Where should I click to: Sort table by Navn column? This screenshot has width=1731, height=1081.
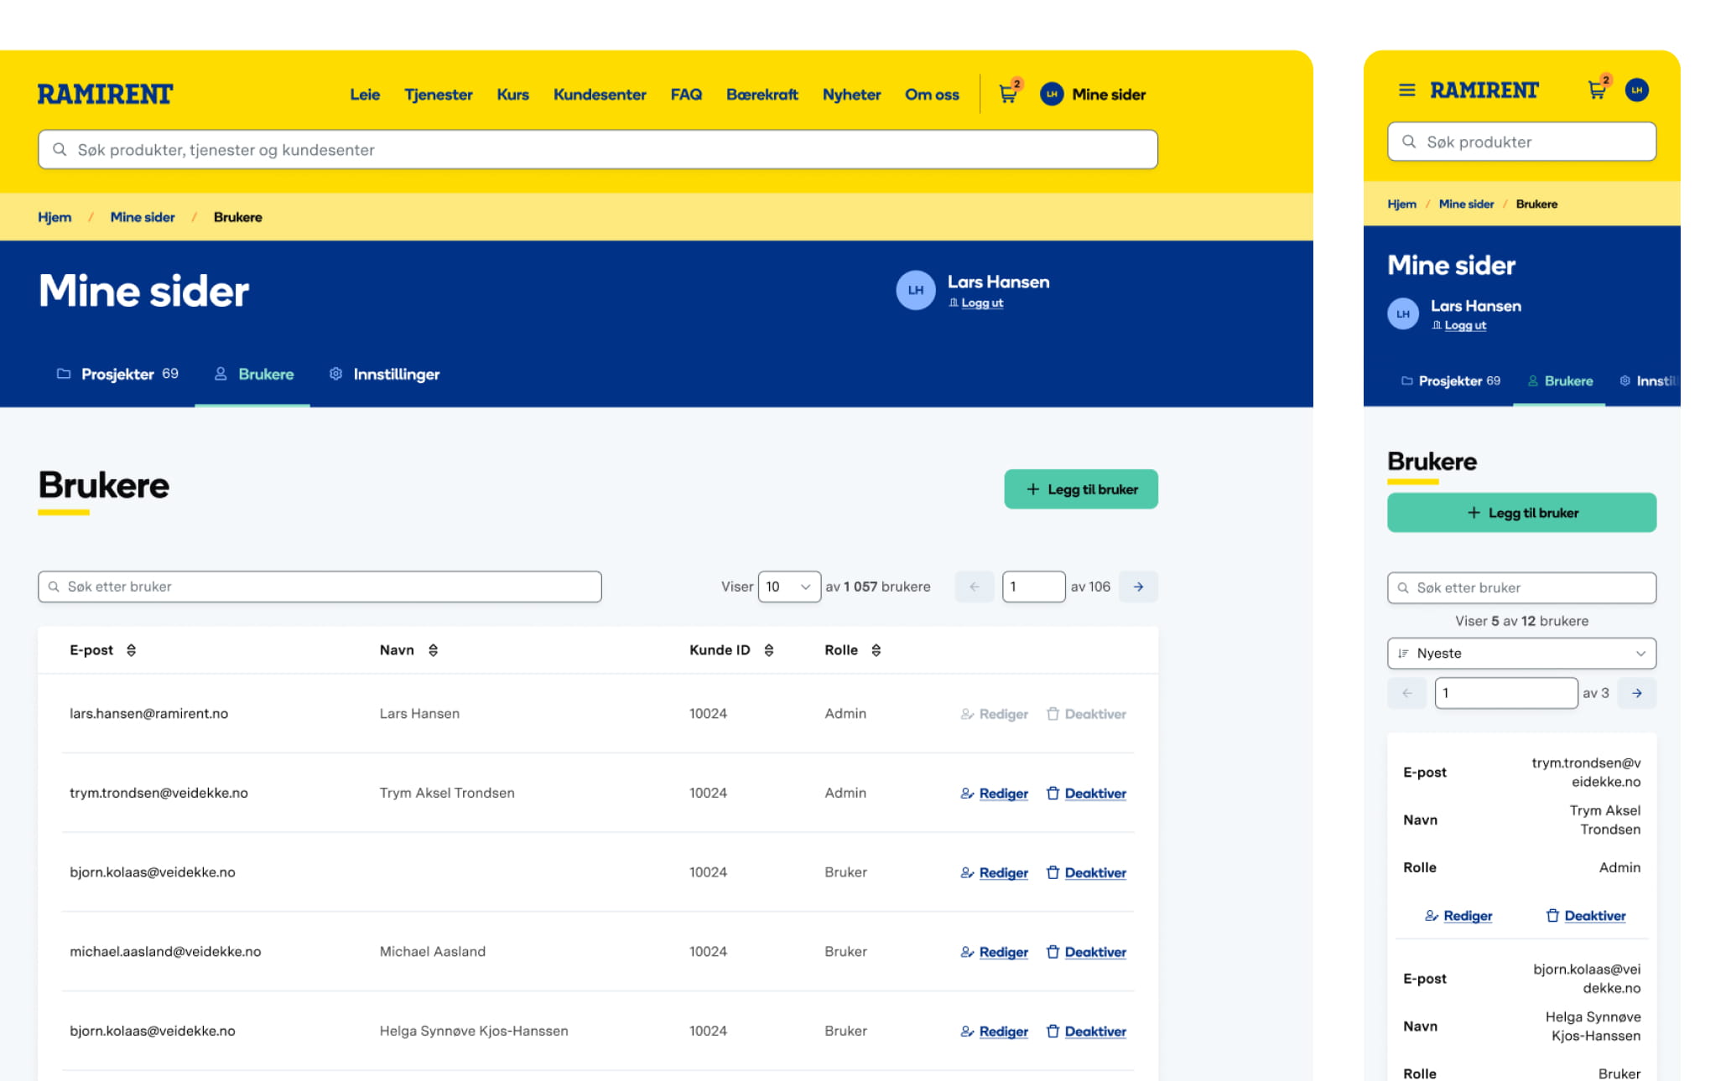434,650
